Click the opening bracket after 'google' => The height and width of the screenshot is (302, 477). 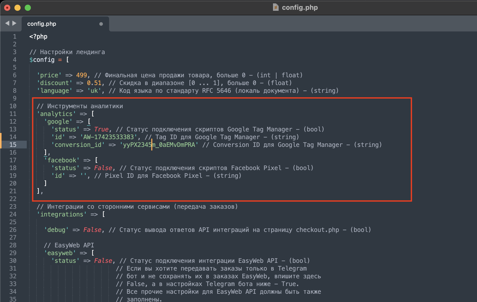tap(89, 122)
